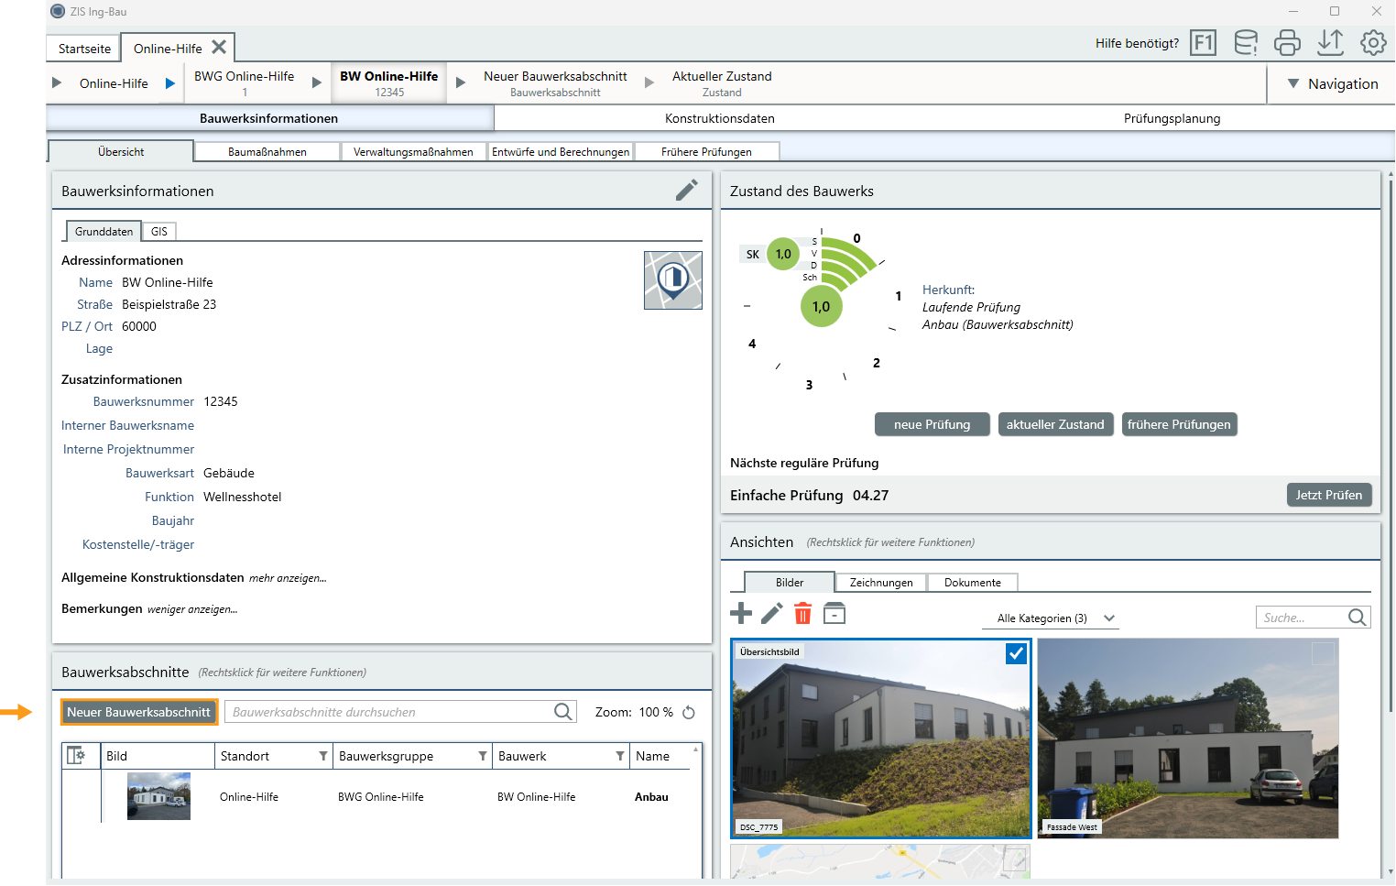
Task: Click the database status icon
Action: [1246, 43]
